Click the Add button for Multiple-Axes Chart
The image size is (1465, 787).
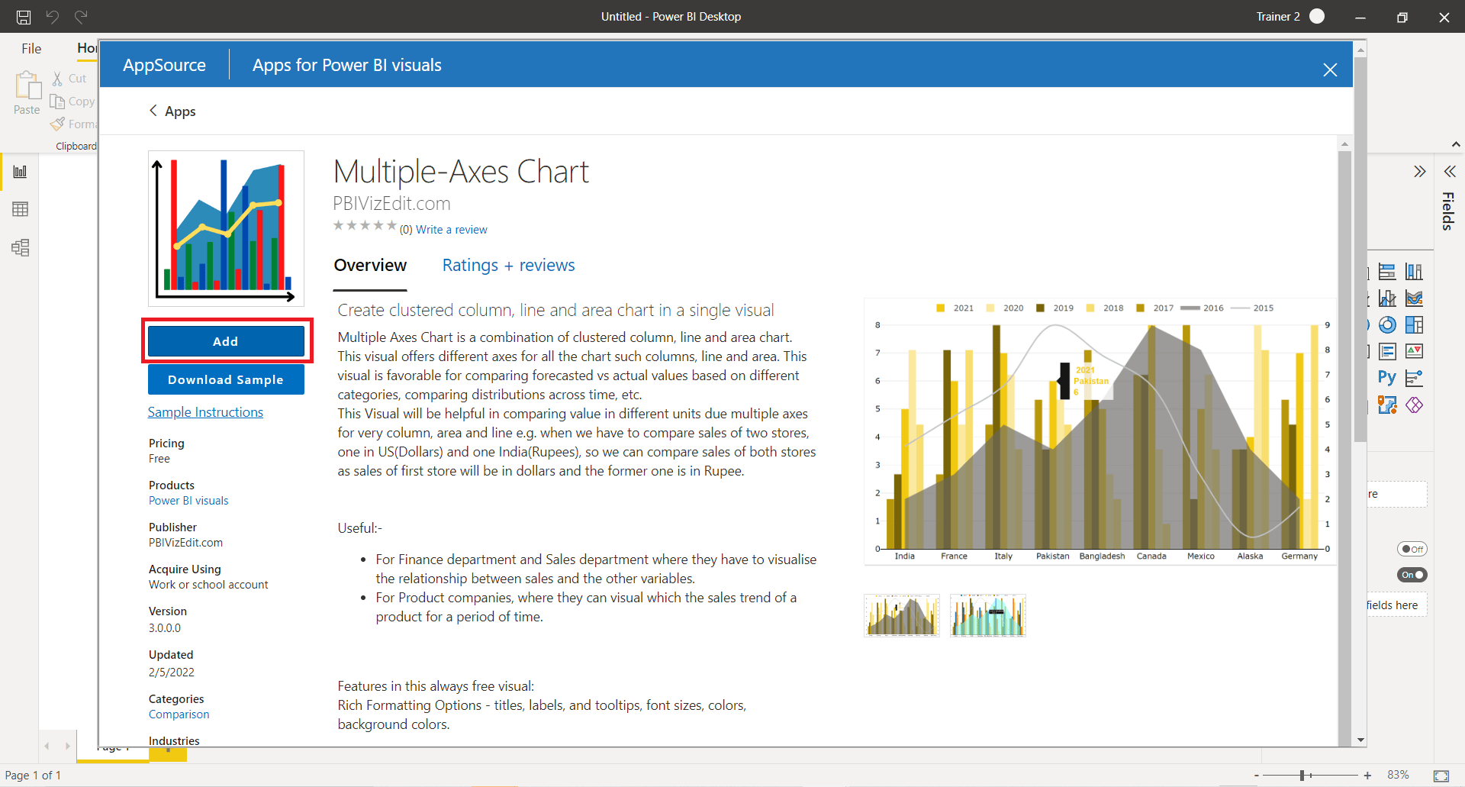tap(227, 341)
